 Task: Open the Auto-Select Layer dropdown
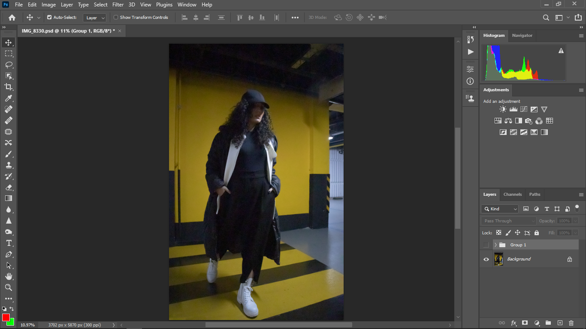pyautogui.click(x=94, y=18)
